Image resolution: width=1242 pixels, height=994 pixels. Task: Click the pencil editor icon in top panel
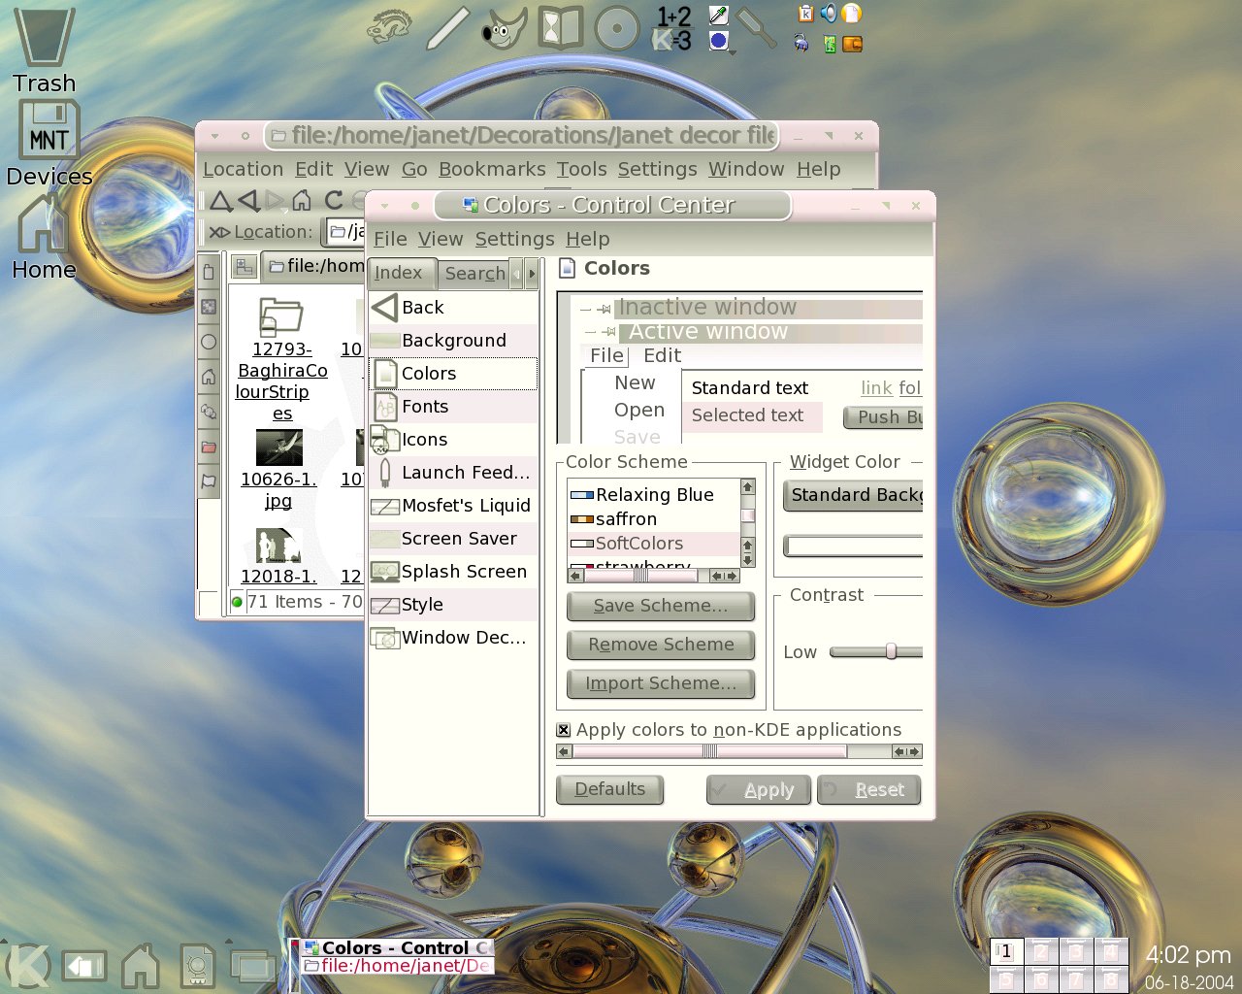click(448, 28)
